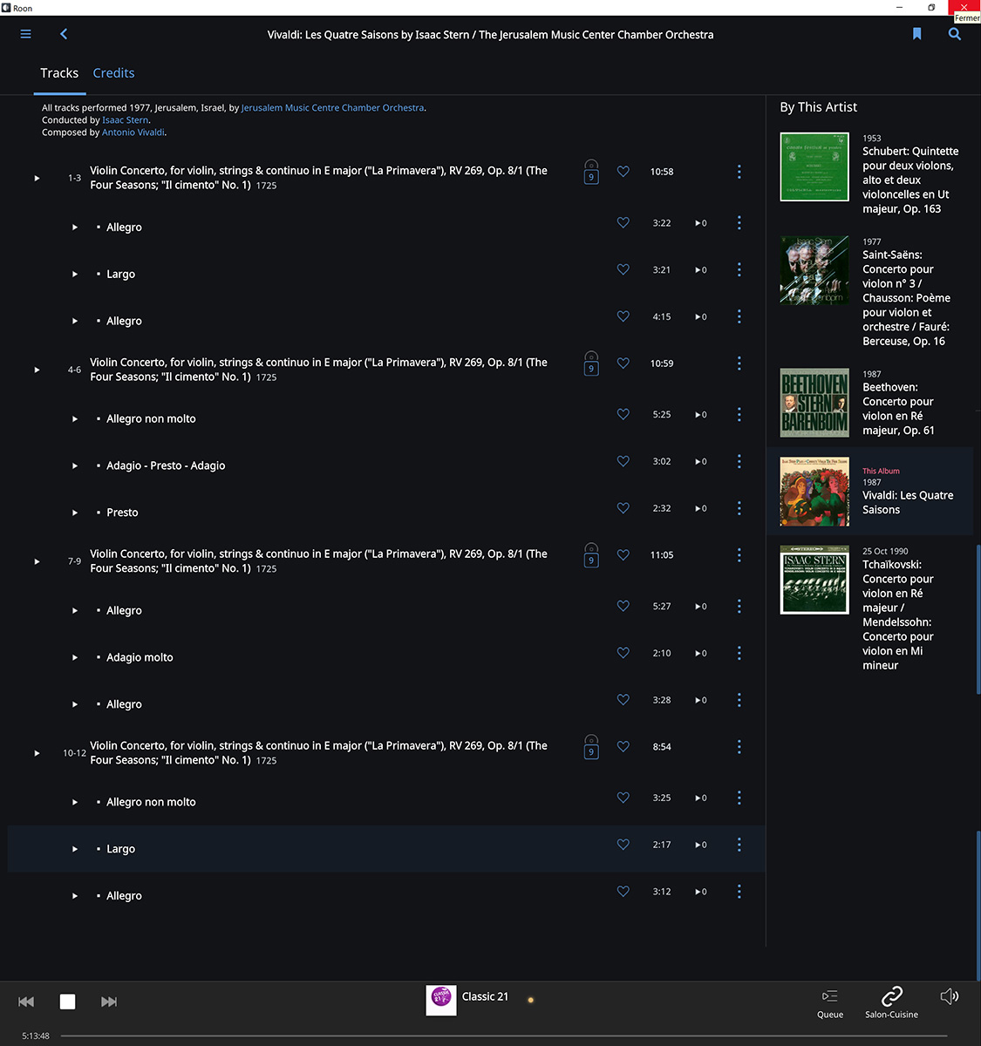Screen dimensions: 981x1046
Task: Open the "9" performances badge for work 4-6
Action: (591, 364)
